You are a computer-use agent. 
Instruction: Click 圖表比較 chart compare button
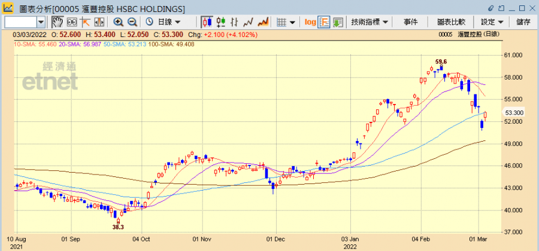point(451,22)
